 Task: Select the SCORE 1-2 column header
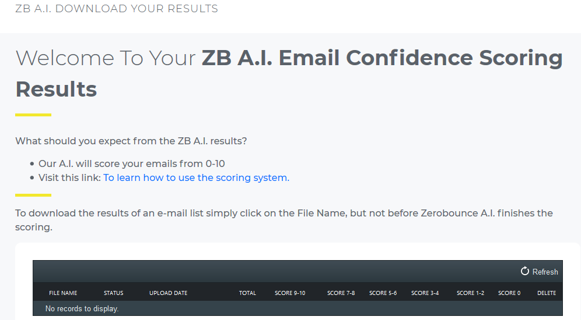point(471,293)
